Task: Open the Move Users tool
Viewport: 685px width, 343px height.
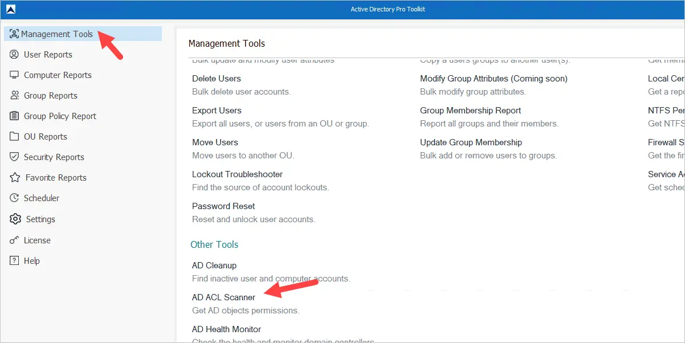Action: (x=215, y=142)
